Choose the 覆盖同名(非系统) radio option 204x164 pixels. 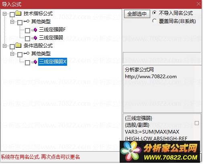[154, 21]
